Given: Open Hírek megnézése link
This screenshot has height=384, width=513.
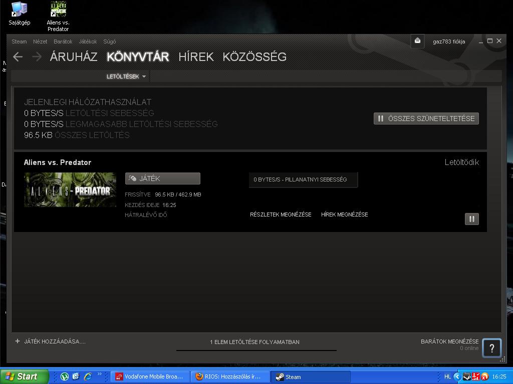Looking at the screenshot, I should click(345, 214).
